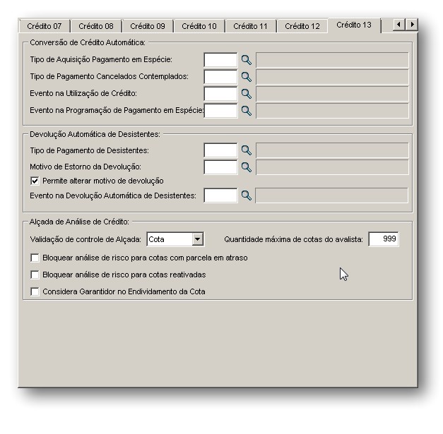The height and width of the screenshot is (434, 443).
Task: Switch to Crédito 07 tab
Action: point(45,26)
